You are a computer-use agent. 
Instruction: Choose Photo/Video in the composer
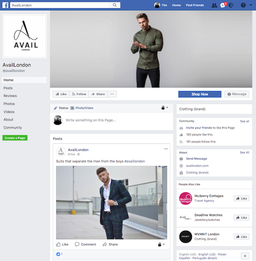tap(82, 108)
